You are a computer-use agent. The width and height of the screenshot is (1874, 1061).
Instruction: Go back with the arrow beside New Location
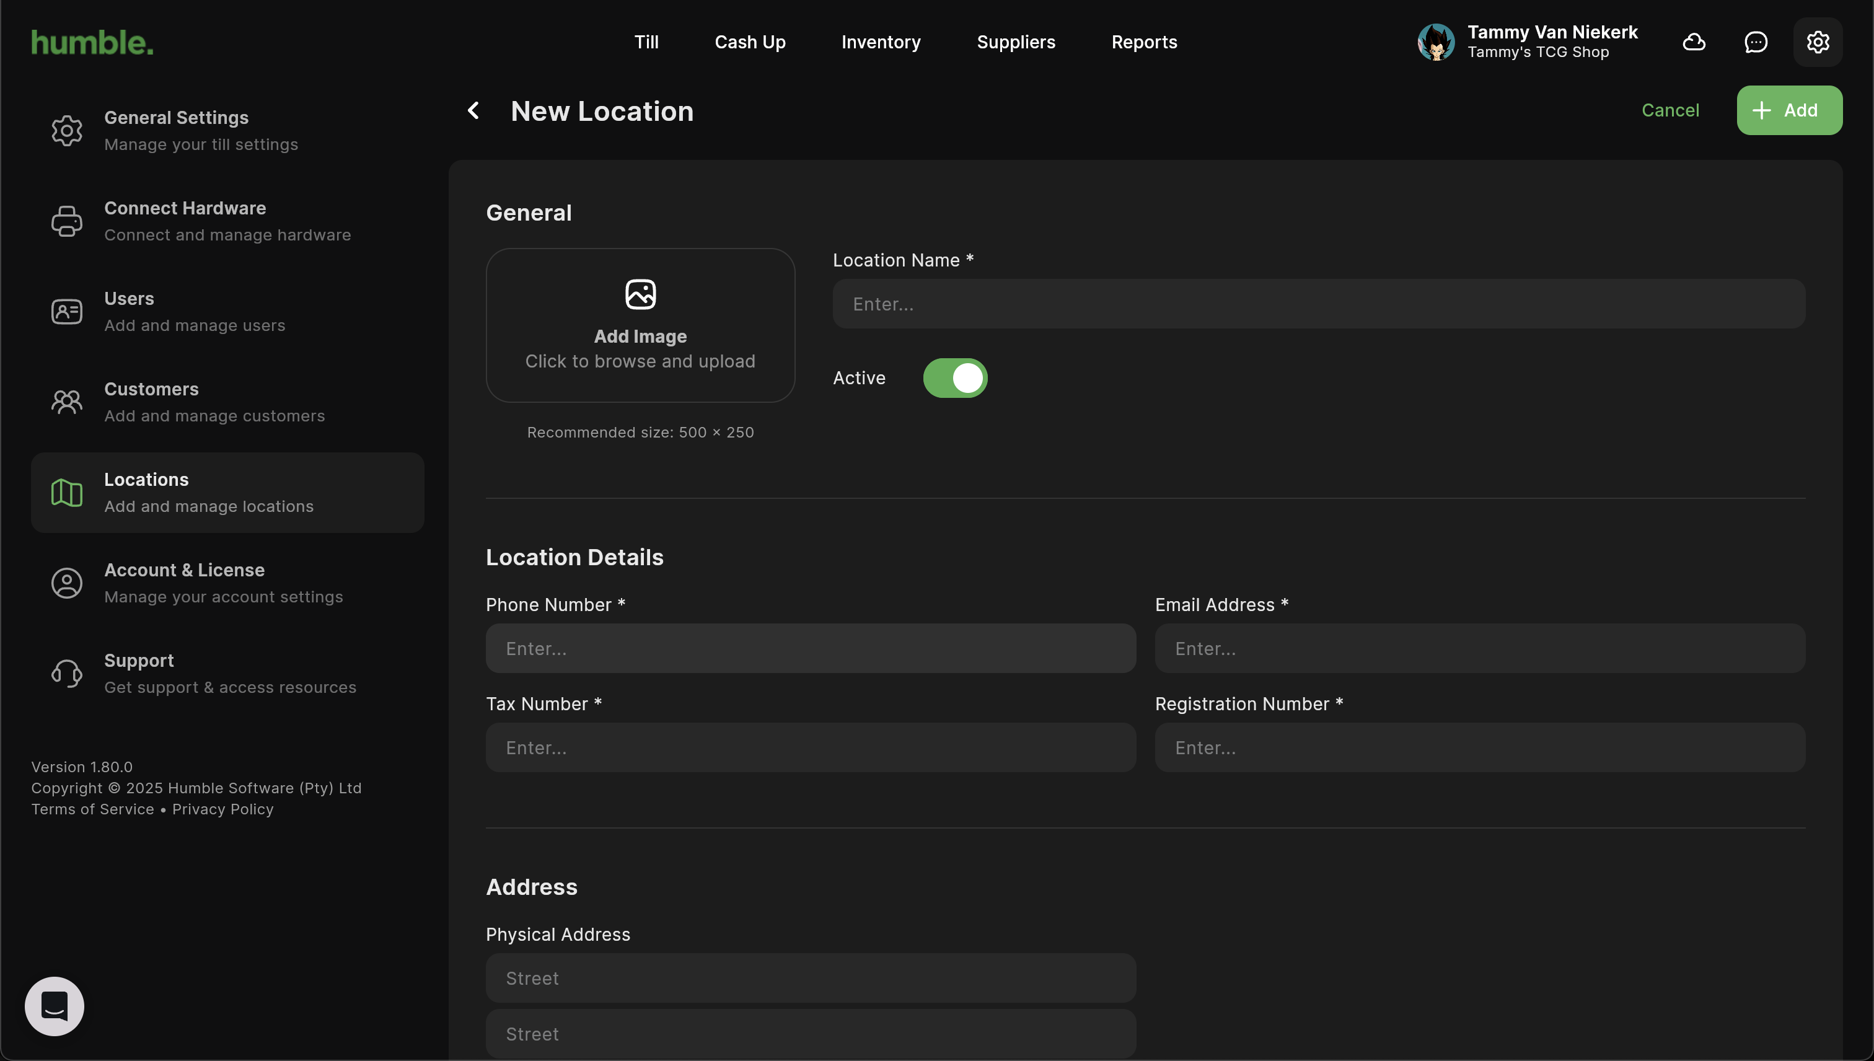(473, 111)
